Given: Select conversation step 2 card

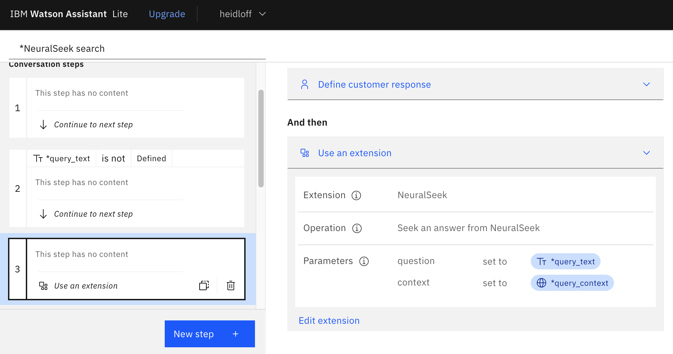Looking at the screenshot, I should (x=127, y=188).
